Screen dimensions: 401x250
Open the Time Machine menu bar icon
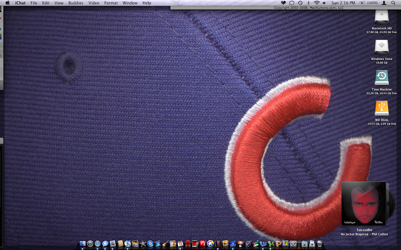pyautogui.click(x=300, y=3)
